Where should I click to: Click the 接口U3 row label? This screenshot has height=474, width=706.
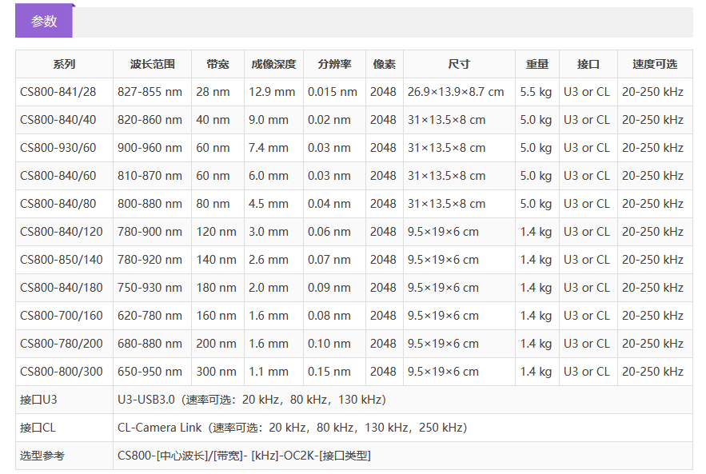pyautogui.click(x=39, y=400)
